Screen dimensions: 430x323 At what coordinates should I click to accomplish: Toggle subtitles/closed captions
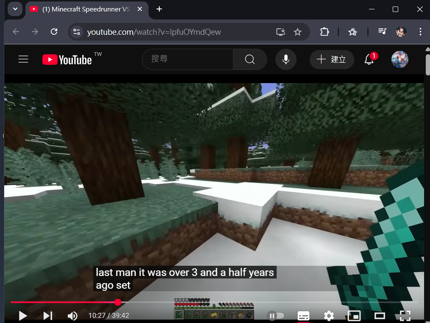(x=304, y=316)
